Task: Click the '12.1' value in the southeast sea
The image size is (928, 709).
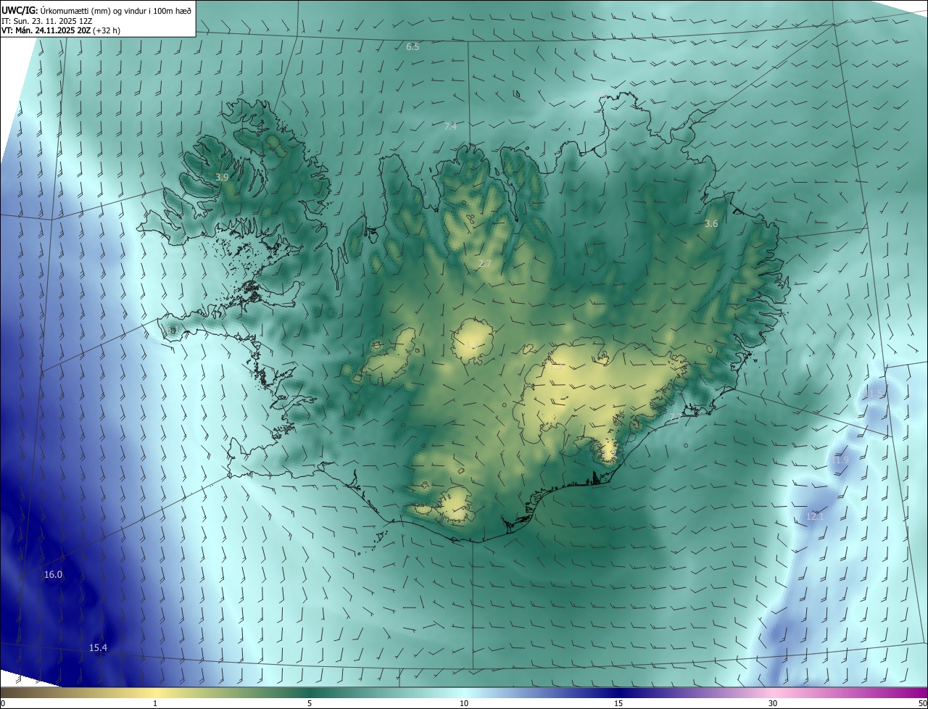Action: pyautogui.click(x=815, y=517)
